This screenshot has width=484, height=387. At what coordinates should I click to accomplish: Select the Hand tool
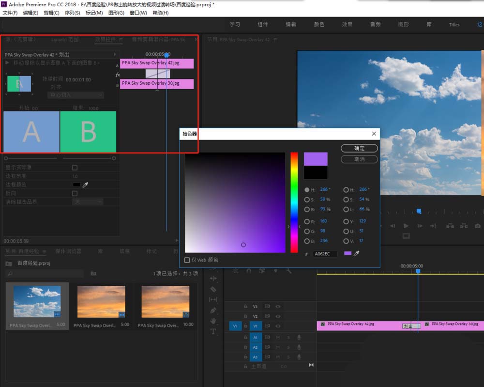[213, 321]
